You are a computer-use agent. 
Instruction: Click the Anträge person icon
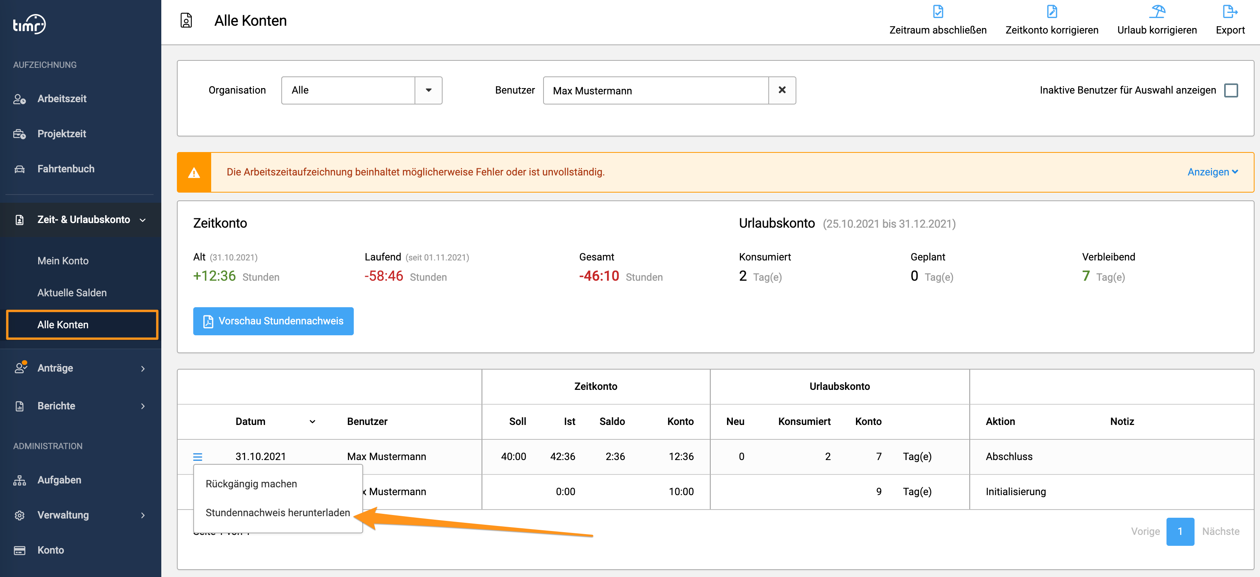[20, 368]
